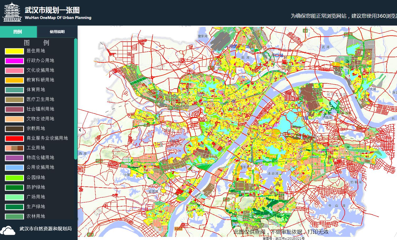Click the WuHan OneMap Of Urban Planning subtitle

[58, 18]
